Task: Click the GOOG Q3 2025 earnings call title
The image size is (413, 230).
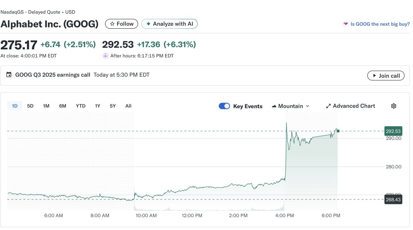Action: point(52,75)
